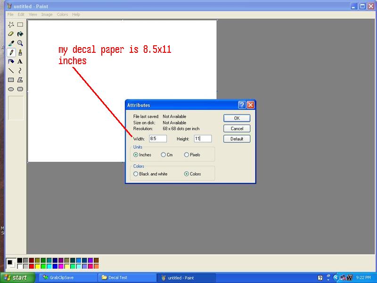Select the Rounded Rectangle tool
Viewport: 377px width, 283px height.
(20, 89)
